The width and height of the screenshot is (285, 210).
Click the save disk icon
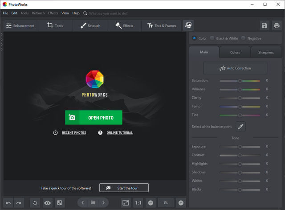click(265, 26)
